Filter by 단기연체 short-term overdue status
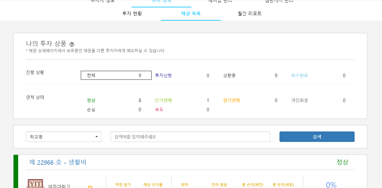Viewport: 382px width, 188px height. click(163, 100)
